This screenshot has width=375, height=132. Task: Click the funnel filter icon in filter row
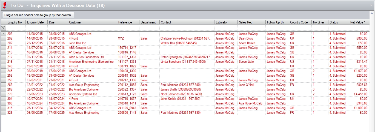click(4, 28)
